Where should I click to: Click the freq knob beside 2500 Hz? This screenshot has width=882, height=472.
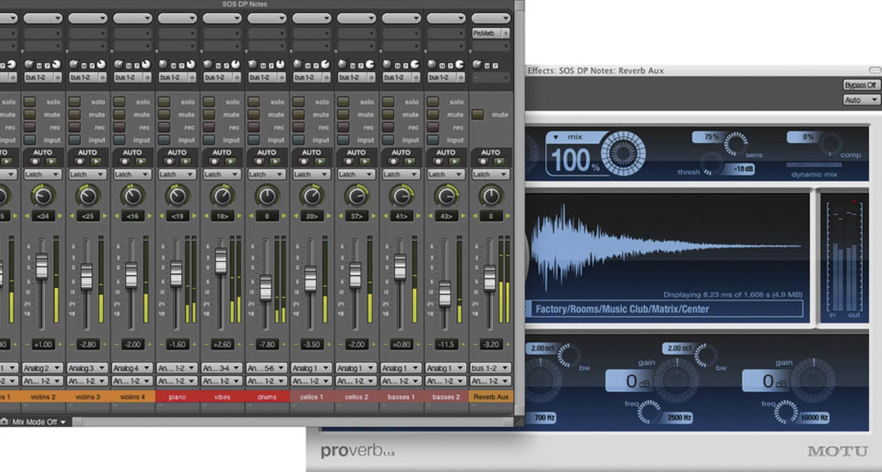pyautogui.click(x=649, y=412)
